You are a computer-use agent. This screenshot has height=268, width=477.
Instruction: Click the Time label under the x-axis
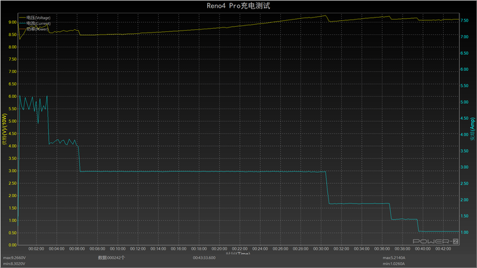point(238,253)
